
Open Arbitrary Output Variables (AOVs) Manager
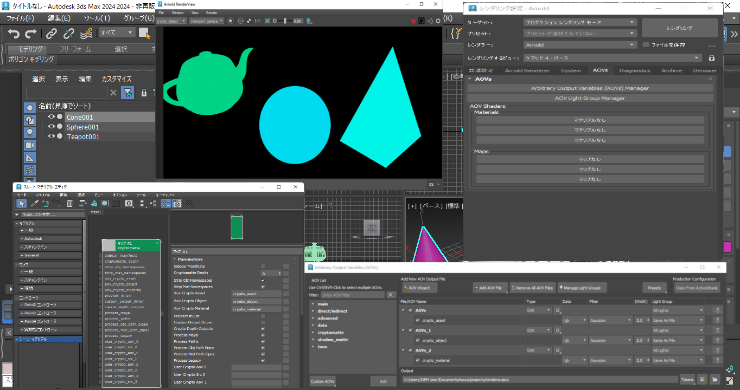(590, 88)
